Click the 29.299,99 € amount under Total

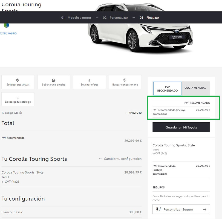(133, 141)
